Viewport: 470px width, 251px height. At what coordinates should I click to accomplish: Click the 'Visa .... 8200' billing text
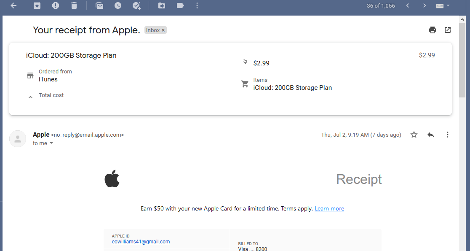click(x=252, y=249)
